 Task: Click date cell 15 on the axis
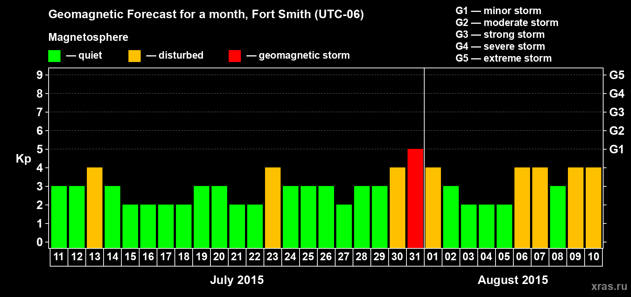coord(130,257)
